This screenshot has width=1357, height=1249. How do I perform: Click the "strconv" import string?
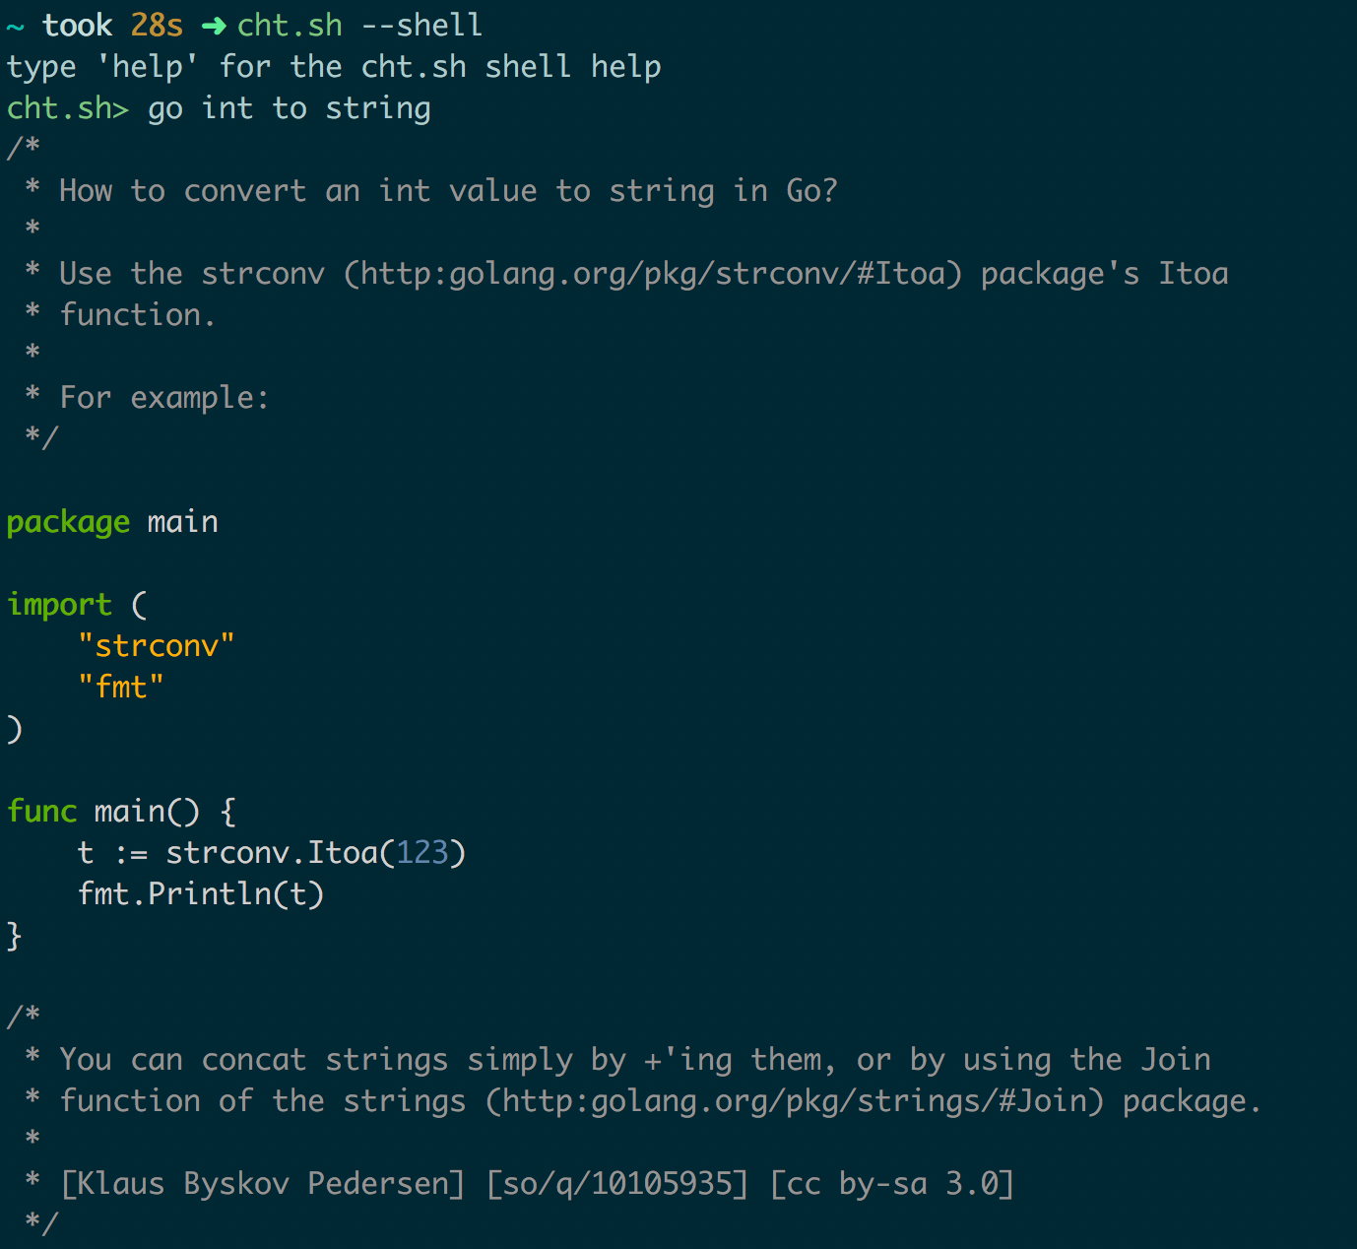(157, 646)
